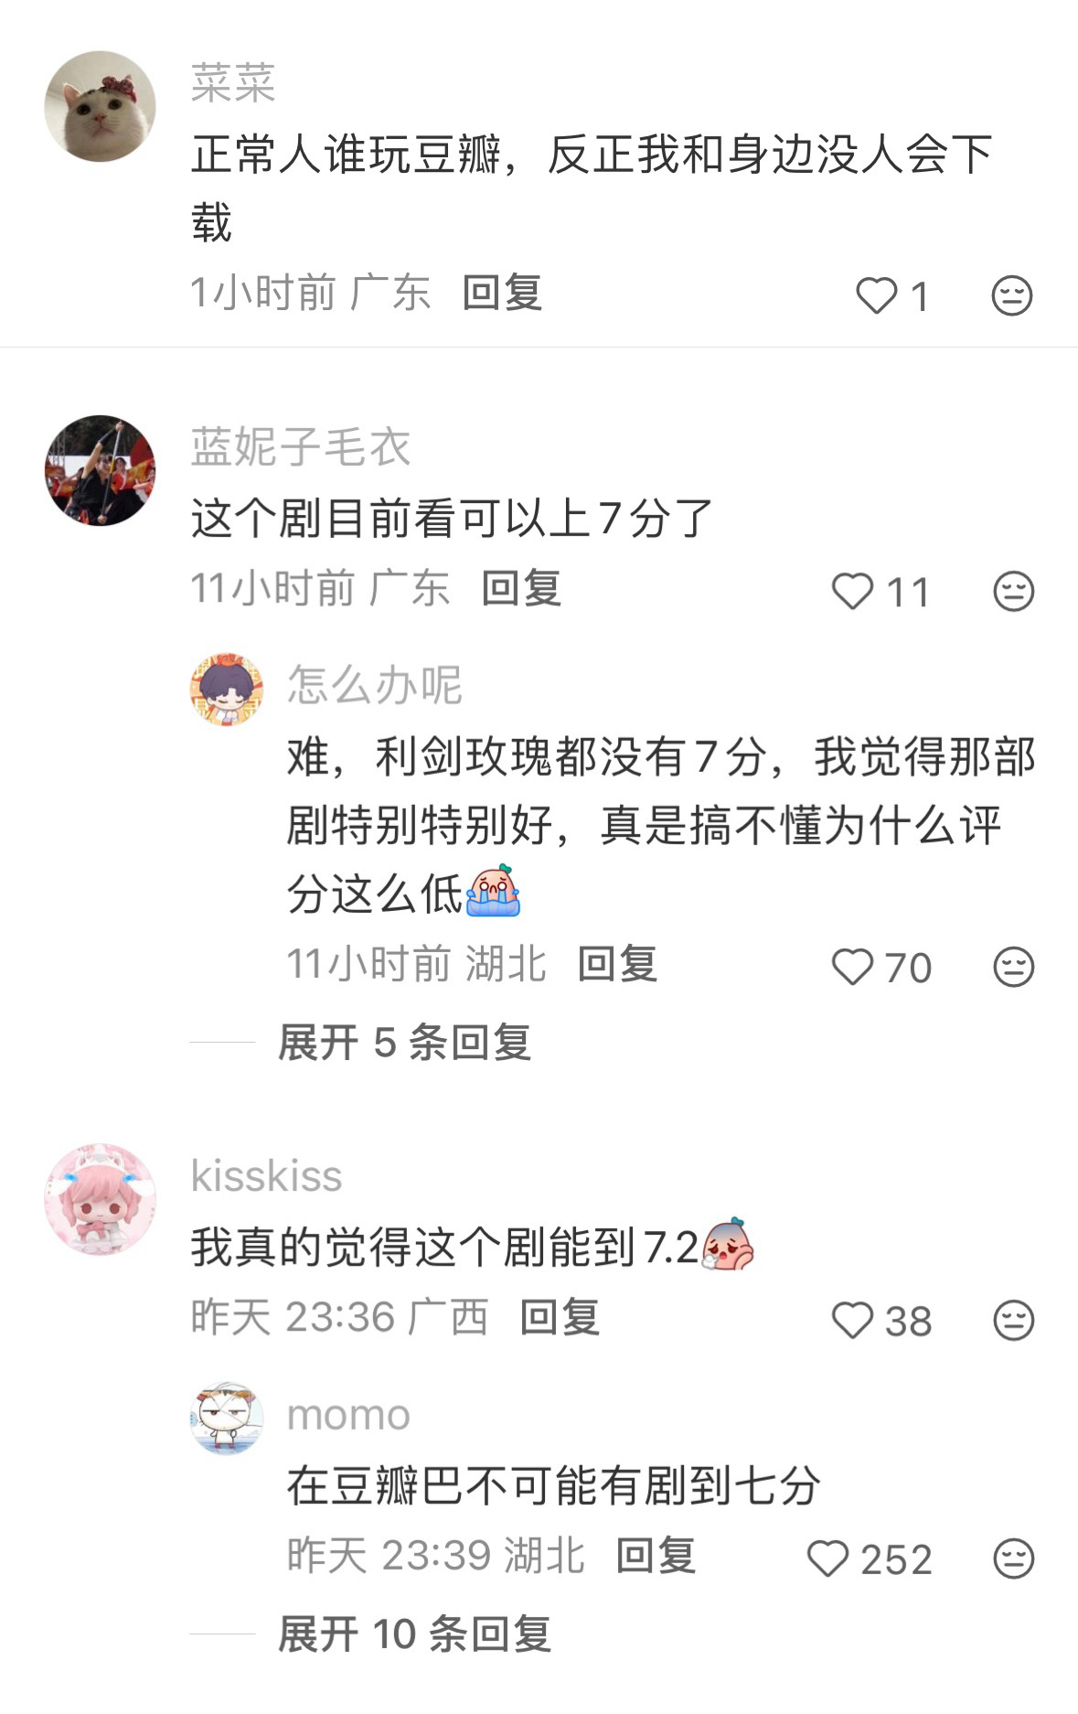Like 怎么办呢's reply showing 70 likes
Image resolution: width=1078 pixels, height=1714 pixels.
click(852, 967)
